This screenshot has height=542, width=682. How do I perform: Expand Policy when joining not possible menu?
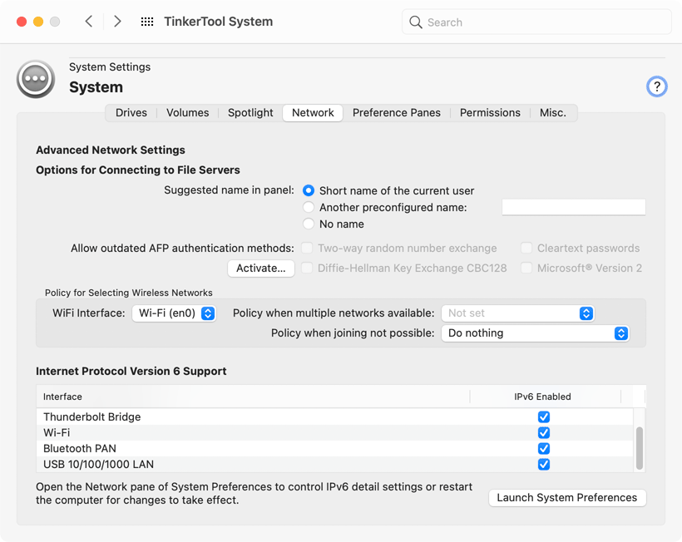tap(534, 333)
